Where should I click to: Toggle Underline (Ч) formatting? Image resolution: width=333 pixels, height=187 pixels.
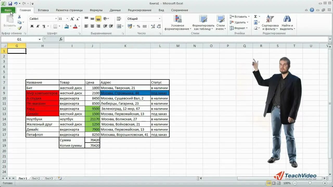(44, 26)
